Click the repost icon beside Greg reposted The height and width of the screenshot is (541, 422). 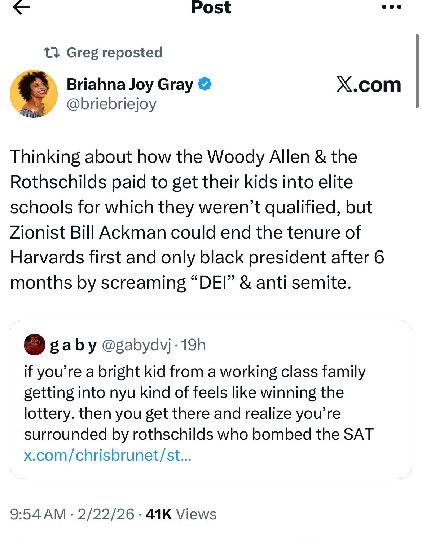tap(51, 53)
